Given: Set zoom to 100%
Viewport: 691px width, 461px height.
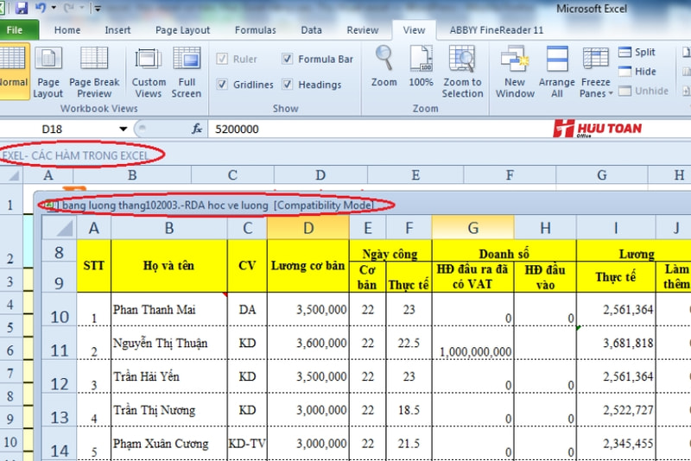Looking at the screenshot, I should (421, 69).
